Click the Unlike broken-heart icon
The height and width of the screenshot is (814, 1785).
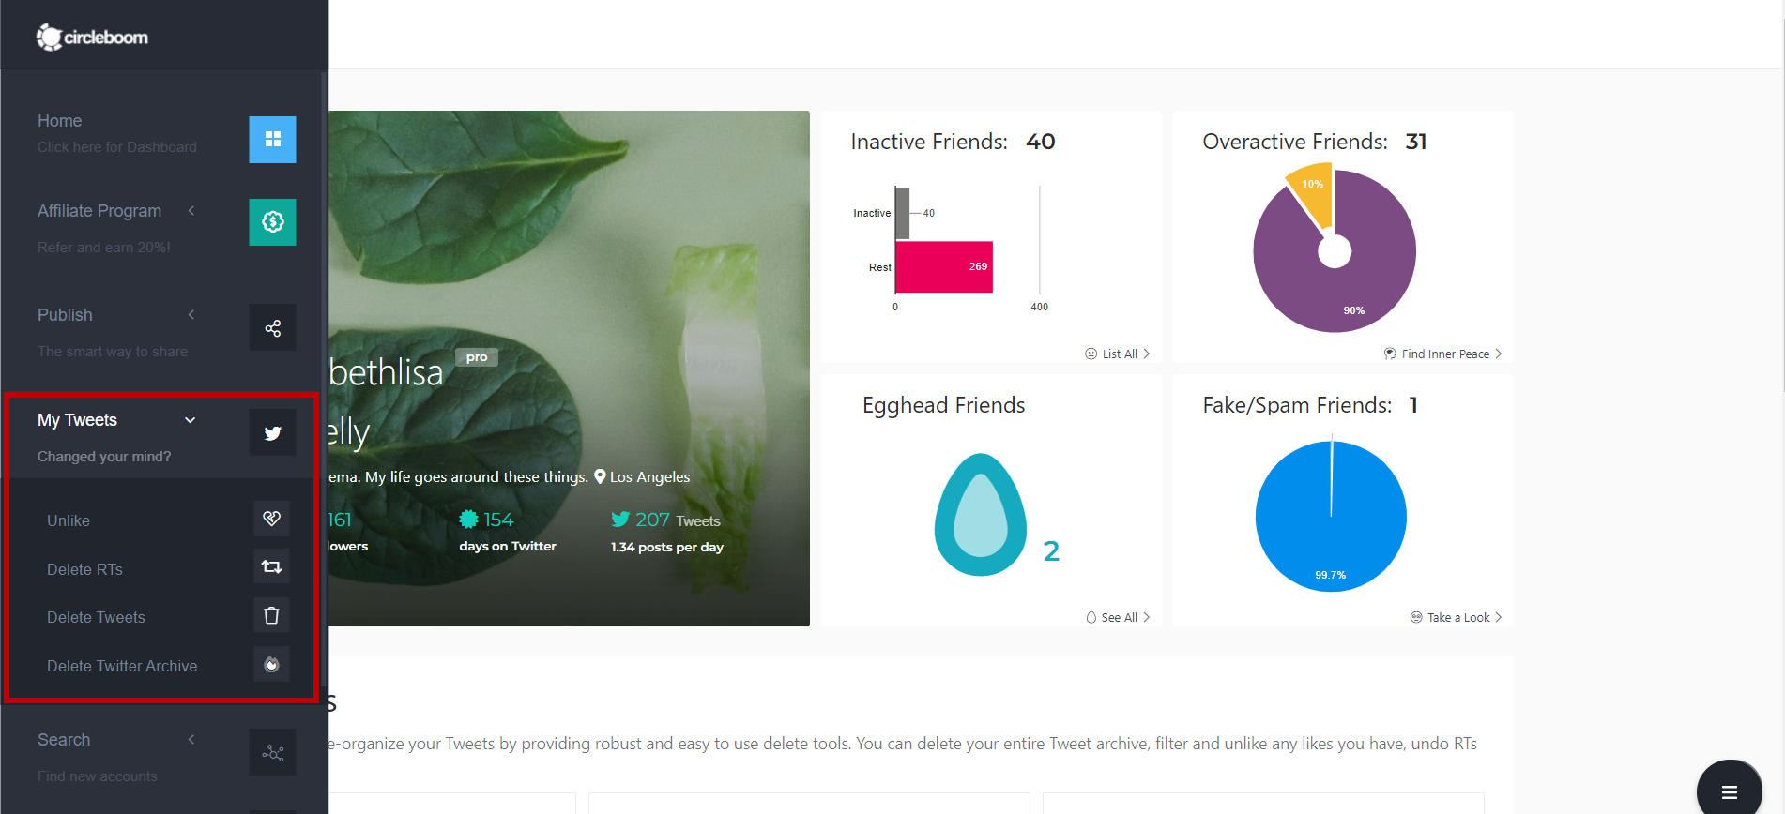[x=271, y=519]
